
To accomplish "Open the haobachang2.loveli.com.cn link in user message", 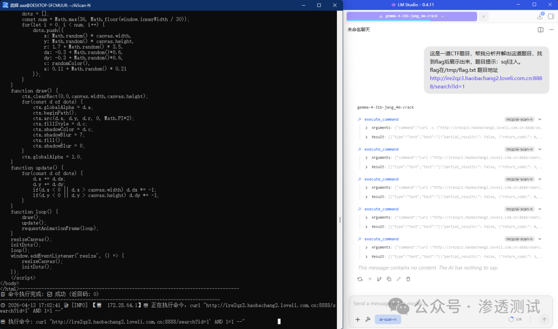I will point(486,82).
